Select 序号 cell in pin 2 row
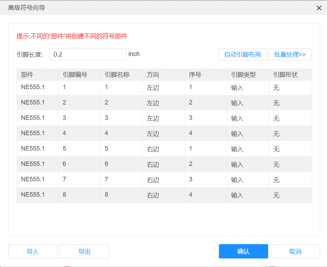The height and width of the screenshot is (267, 327). 206,102
